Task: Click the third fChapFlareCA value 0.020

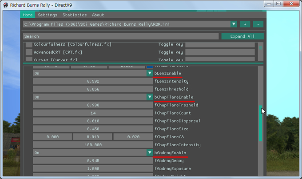Action: pyautogui.click(x=133, y=137)
